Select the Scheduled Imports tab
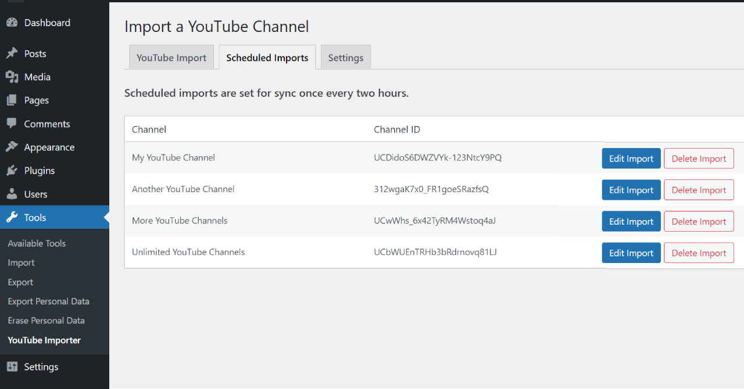Screen dimensions: 744x389 [x=267, y=57]
